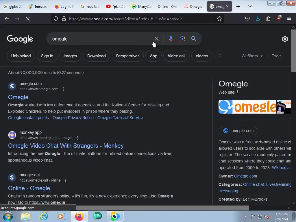Image resolution: width=296 pixels, height=222 pixels.
Task: Launch Internet Explorer from the taskbar
Action: pos(44,216)
